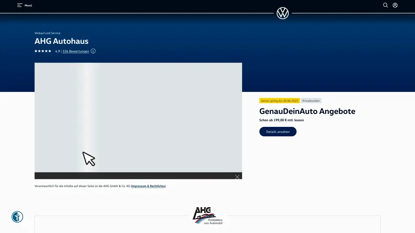Click the large media player area
Image resolution: width=415 pixels, height=233 pixels.
tap(138, 117)
